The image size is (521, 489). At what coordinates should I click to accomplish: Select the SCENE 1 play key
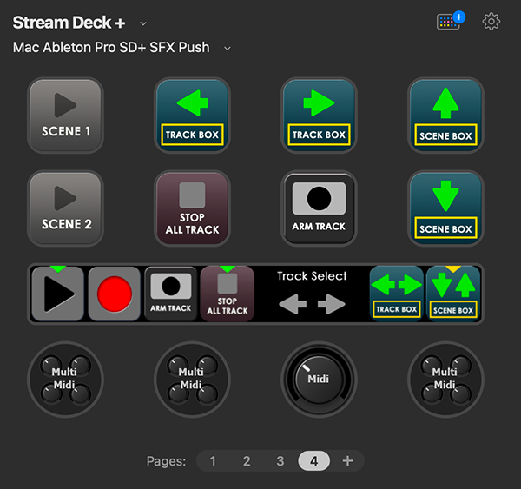pyautogui.click(x=65, y=116)
